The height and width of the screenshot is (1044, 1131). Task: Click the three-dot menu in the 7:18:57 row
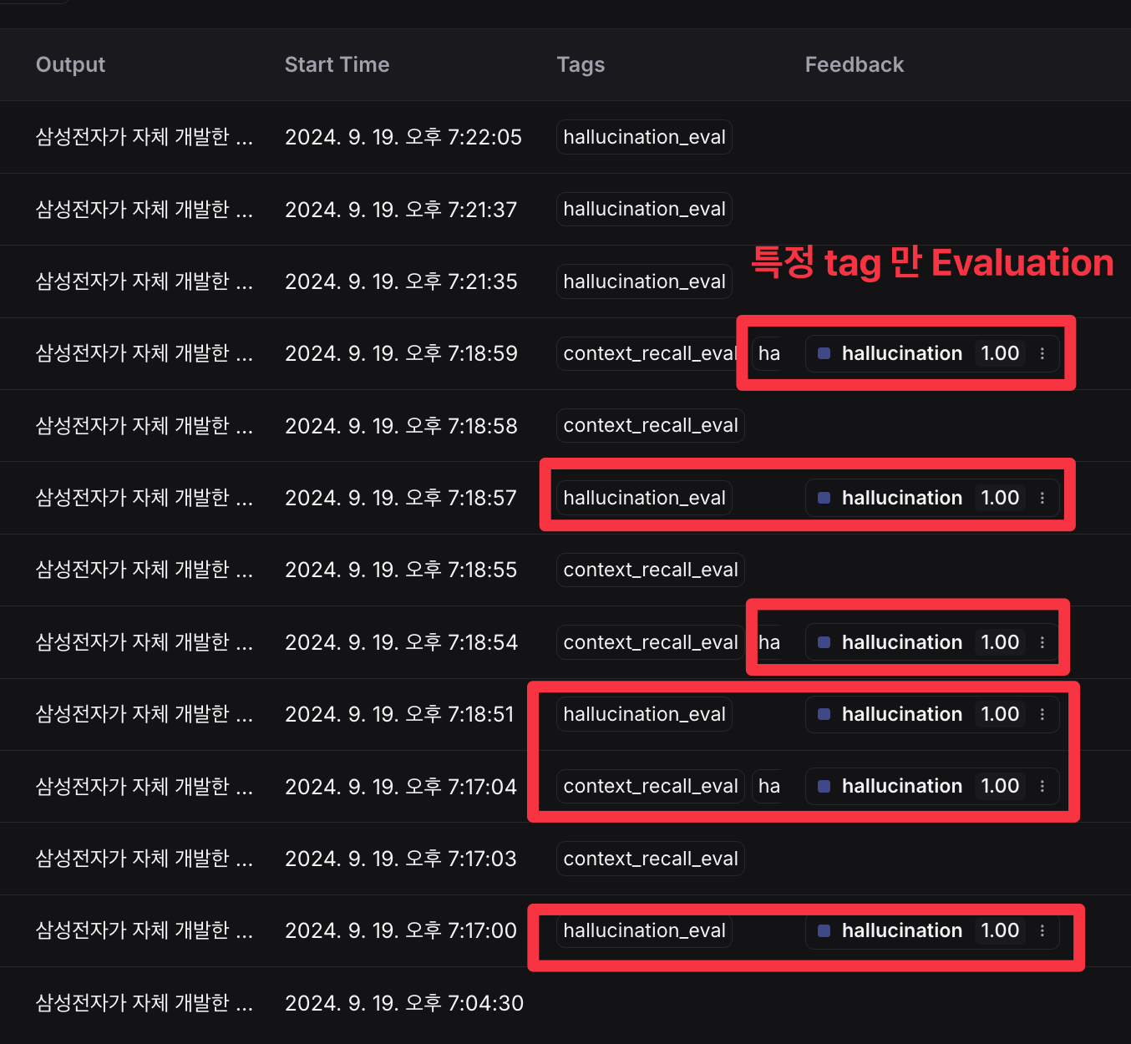1042,498
